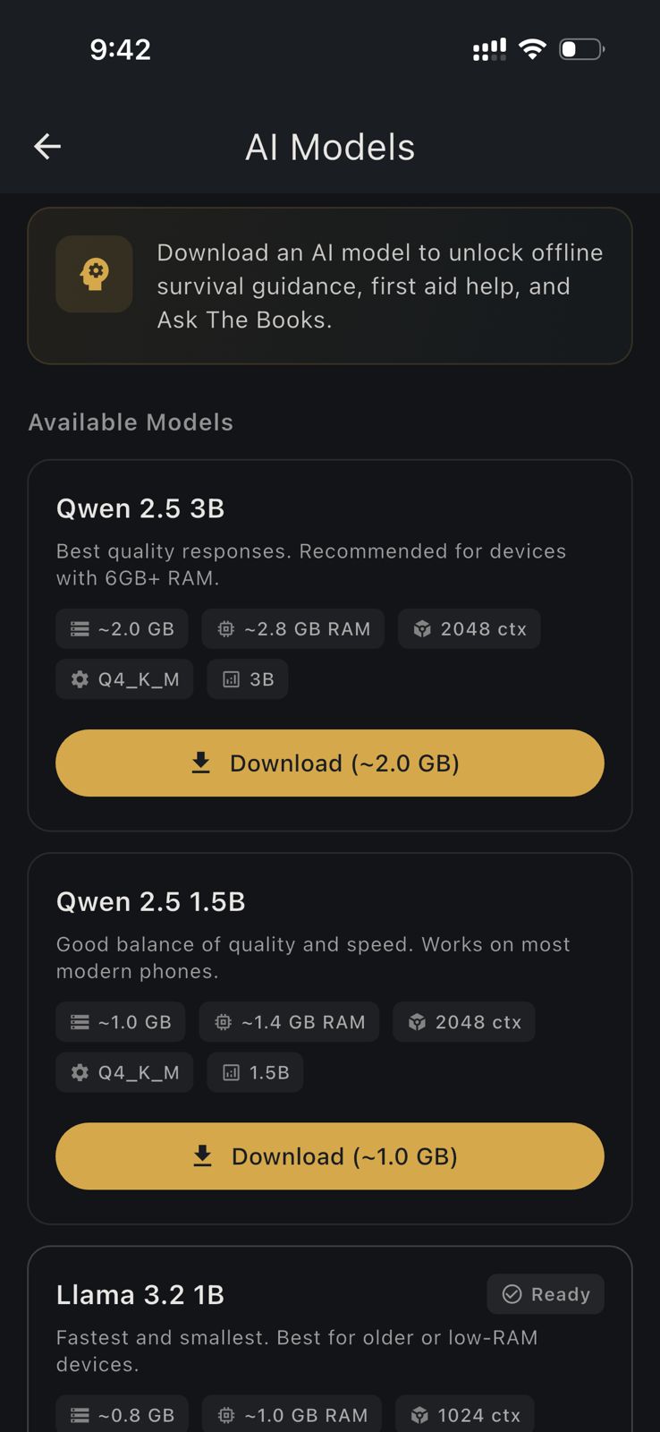Tap the parameter icon beside the 3B label

coord(230,678)
